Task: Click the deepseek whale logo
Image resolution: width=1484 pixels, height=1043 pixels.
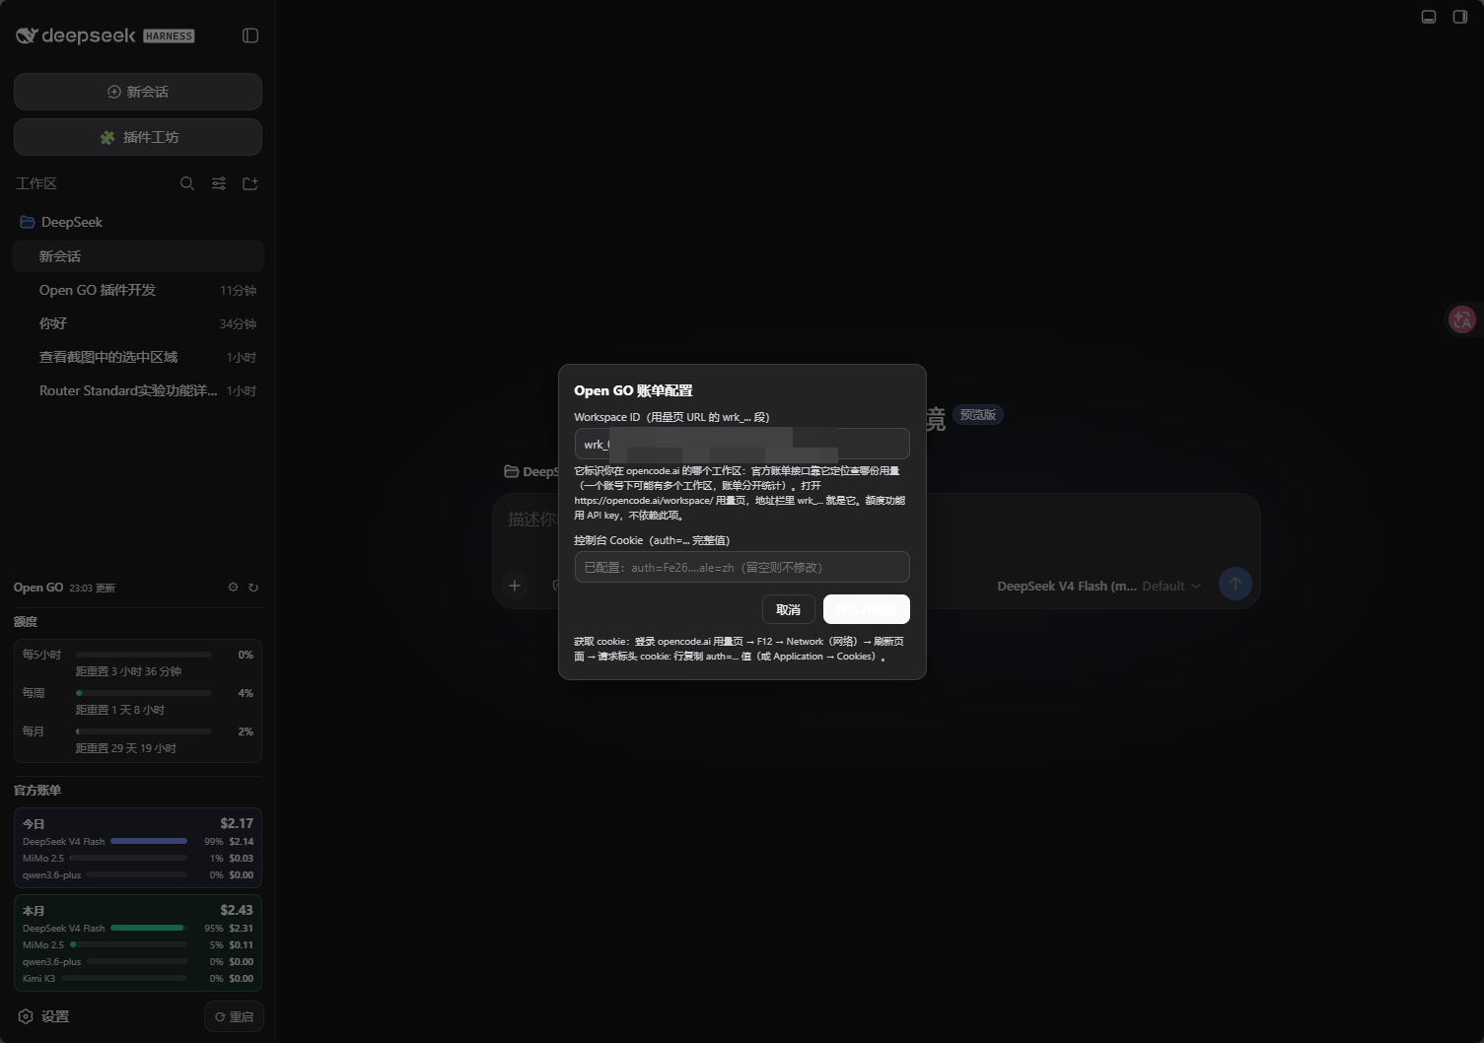Action: point(27,35)
